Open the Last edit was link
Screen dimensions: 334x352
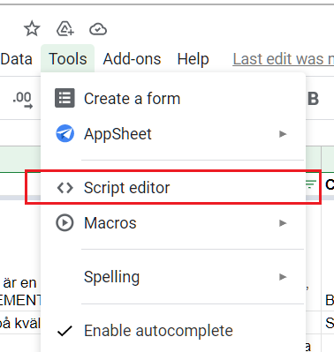[284, 59]
